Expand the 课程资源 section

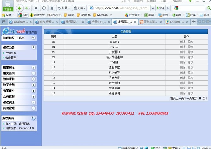pos(33,102)
